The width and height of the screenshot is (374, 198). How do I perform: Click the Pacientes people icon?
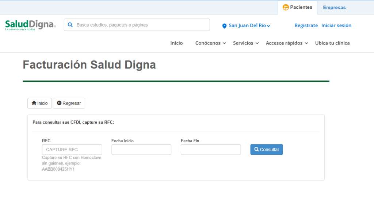286,7
